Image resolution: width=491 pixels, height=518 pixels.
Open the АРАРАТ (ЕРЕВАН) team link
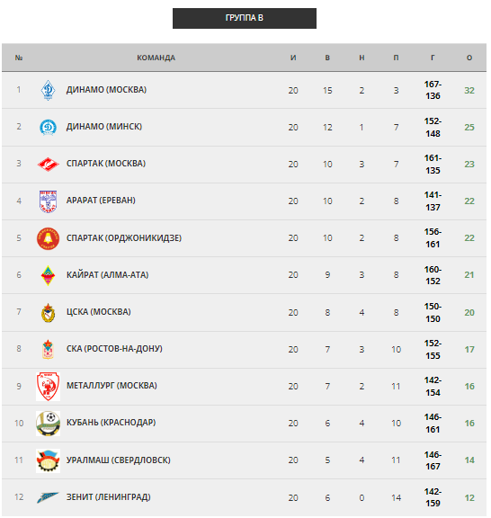101,201
